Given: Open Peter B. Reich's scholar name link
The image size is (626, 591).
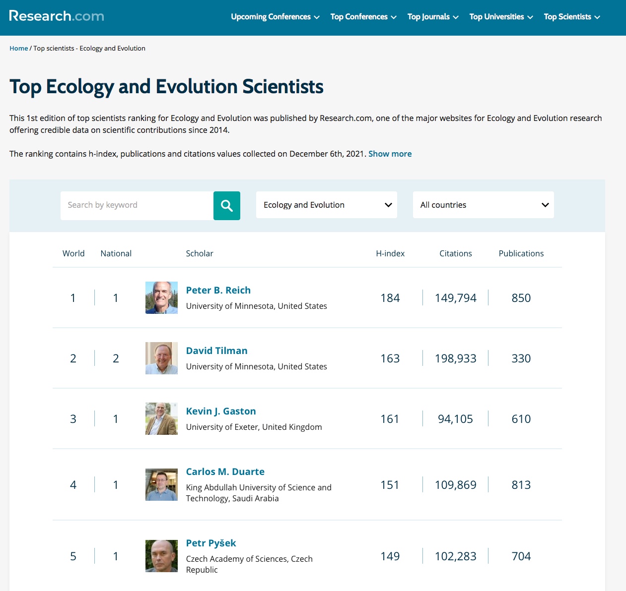Looking at the screenshot, I should click(x=218, y=291).
